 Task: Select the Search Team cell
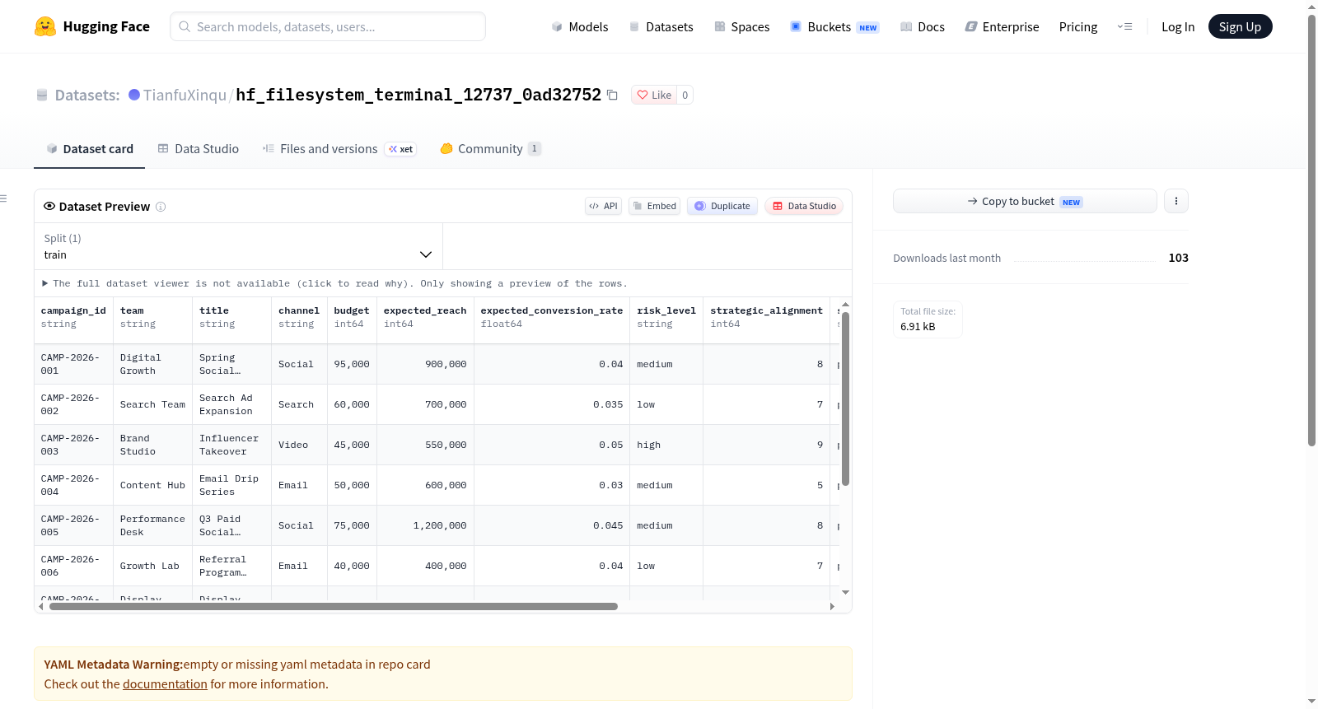[x=152, y=404]
